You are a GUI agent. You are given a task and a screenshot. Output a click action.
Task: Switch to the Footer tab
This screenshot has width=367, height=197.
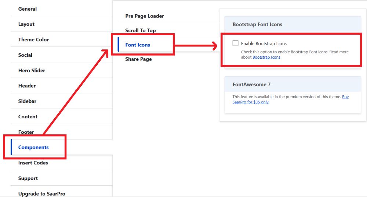coord(26,132)
